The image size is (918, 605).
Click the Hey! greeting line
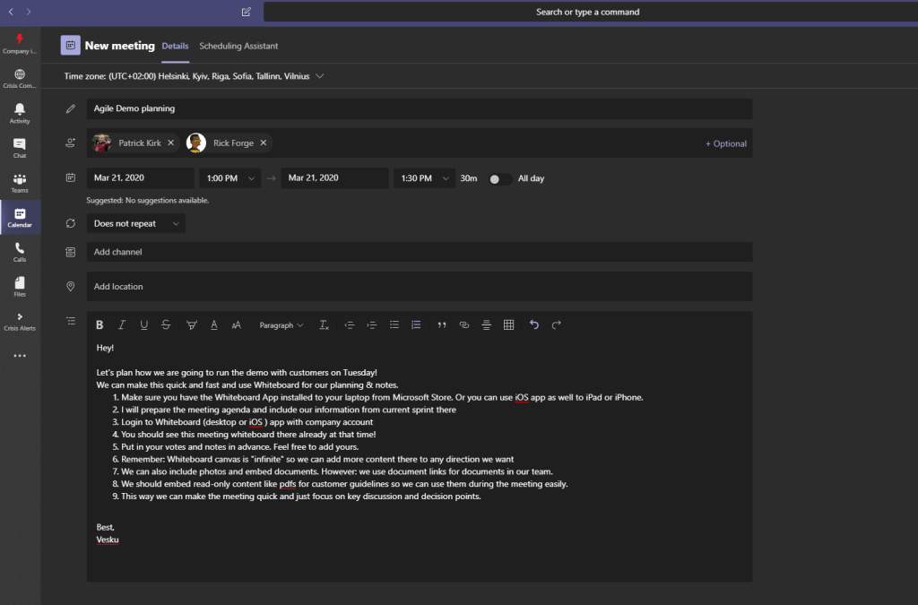[106, 348]
